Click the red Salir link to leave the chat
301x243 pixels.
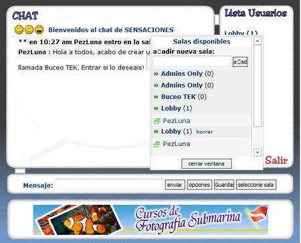coord(276,160)
